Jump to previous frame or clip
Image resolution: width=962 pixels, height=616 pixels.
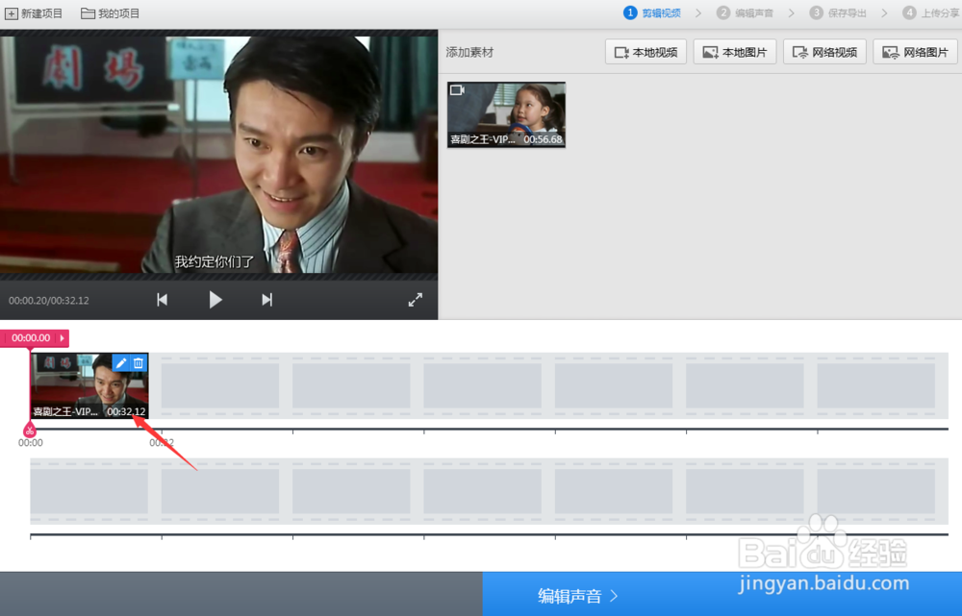click(x=162, y=300)
